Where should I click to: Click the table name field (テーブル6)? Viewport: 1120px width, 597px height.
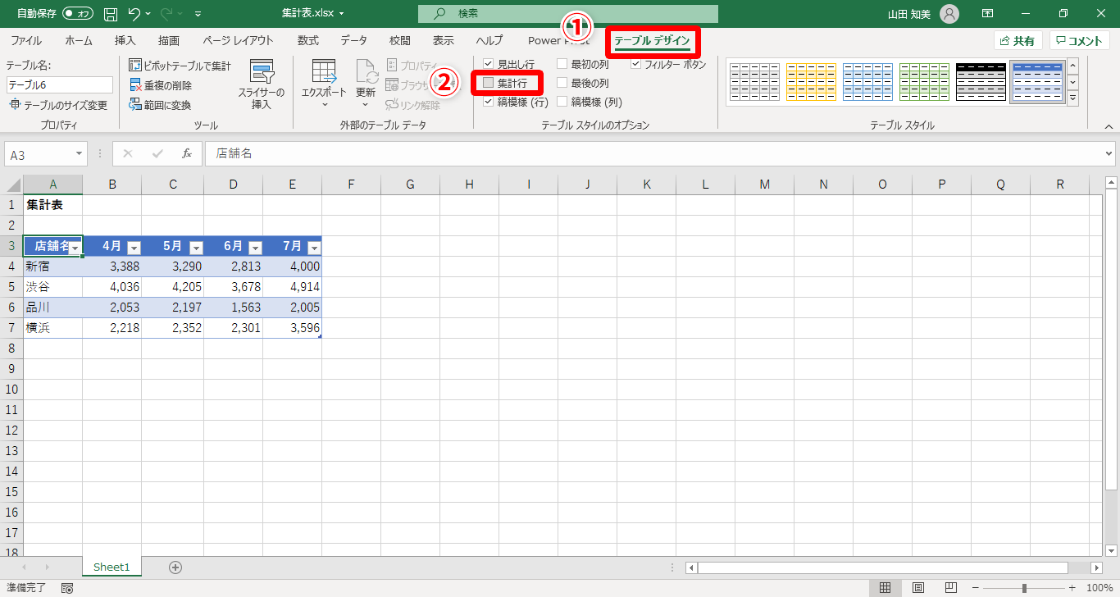(x=60, y=85)
